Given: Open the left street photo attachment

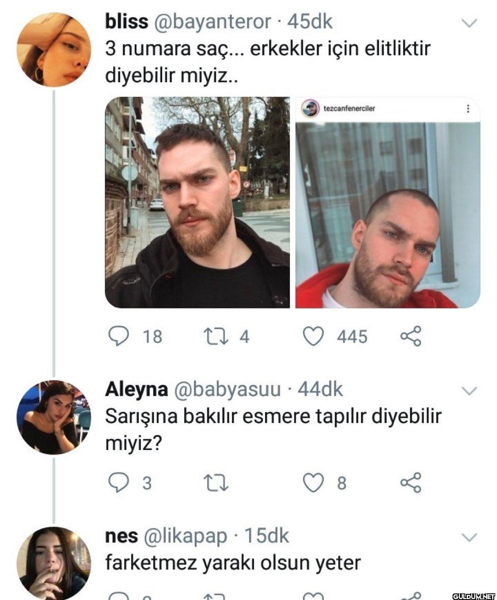Looking at the screenshot, I should [x=197, y=202].
